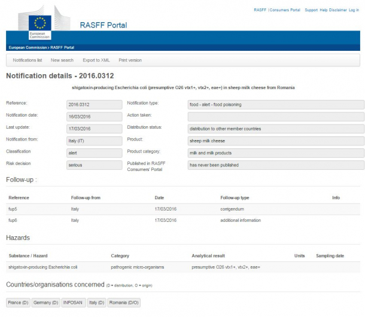View the Disclaimer link

(x=337, y=10)
